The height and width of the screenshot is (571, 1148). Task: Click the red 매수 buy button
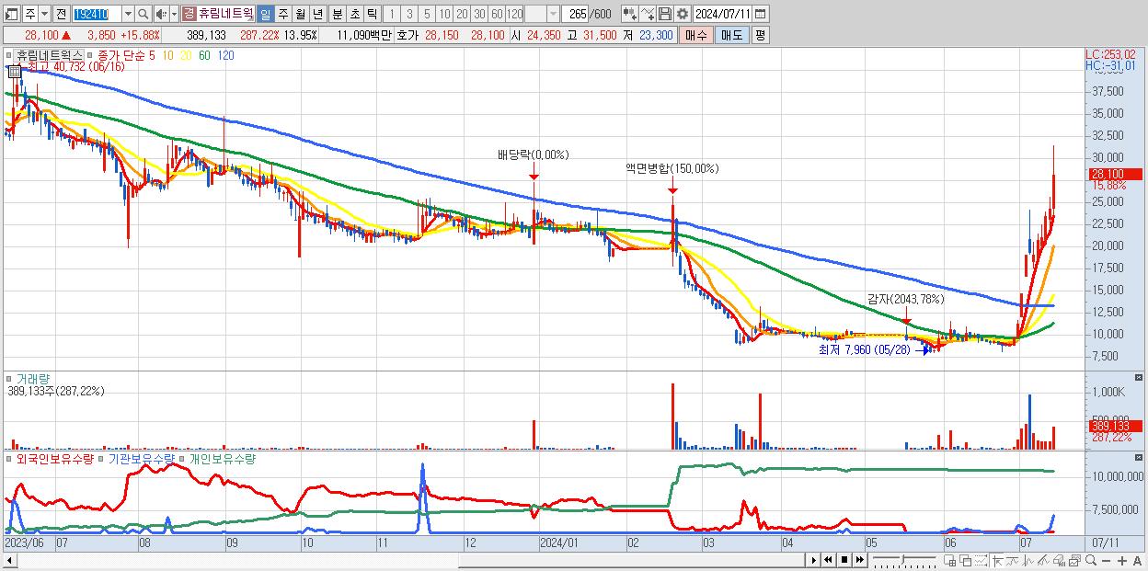pos(696,35)
